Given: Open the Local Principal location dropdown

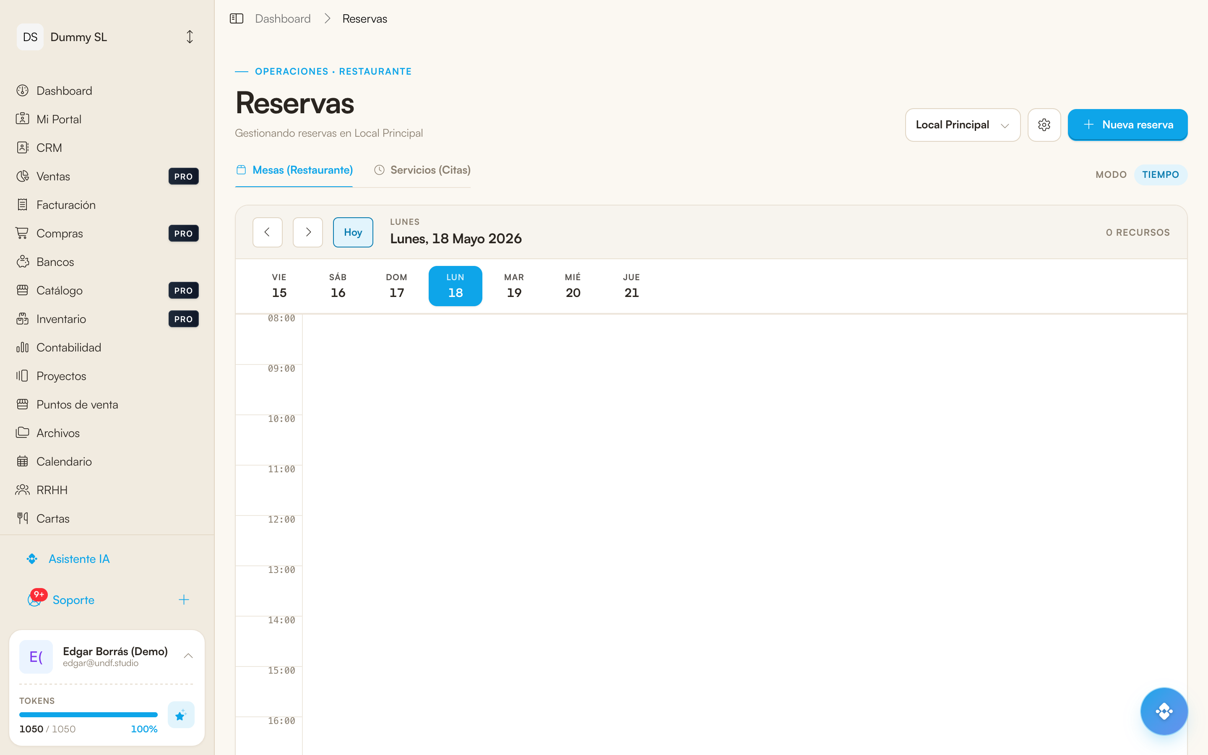Looking at the screenshot, I should click(x=962, y=125).
